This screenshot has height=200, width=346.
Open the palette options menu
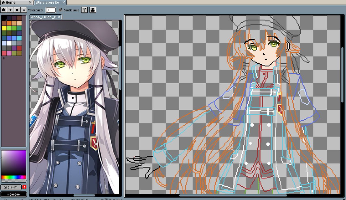coord(24,10)
